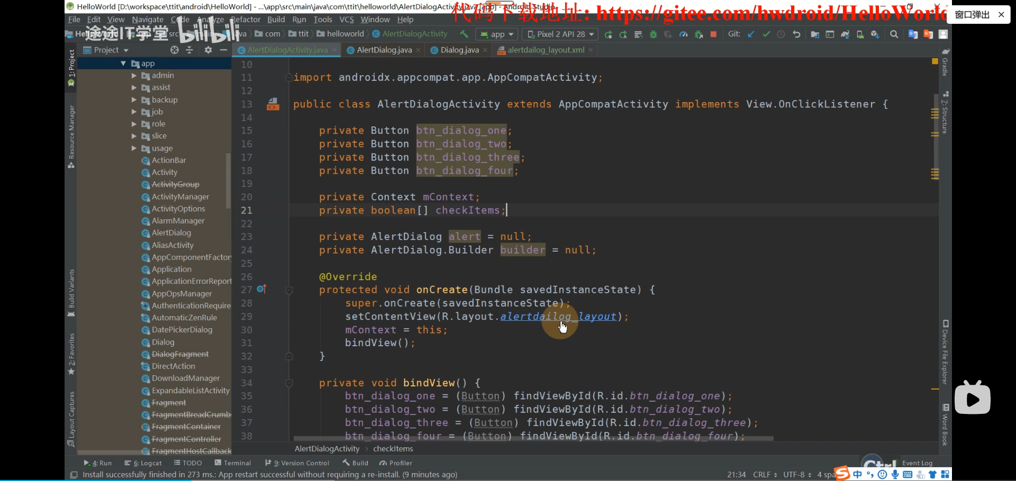The image size is (1016, 481).
Task: Click the Search Everywhere magnifier icon
Action: tap(894, 34)
